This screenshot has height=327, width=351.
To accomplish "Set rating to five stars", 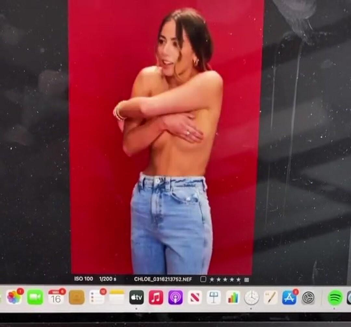I will click(239, 279).
